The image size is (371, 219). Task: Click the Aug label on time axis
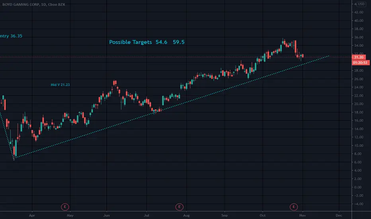click(x=186, y=215)
